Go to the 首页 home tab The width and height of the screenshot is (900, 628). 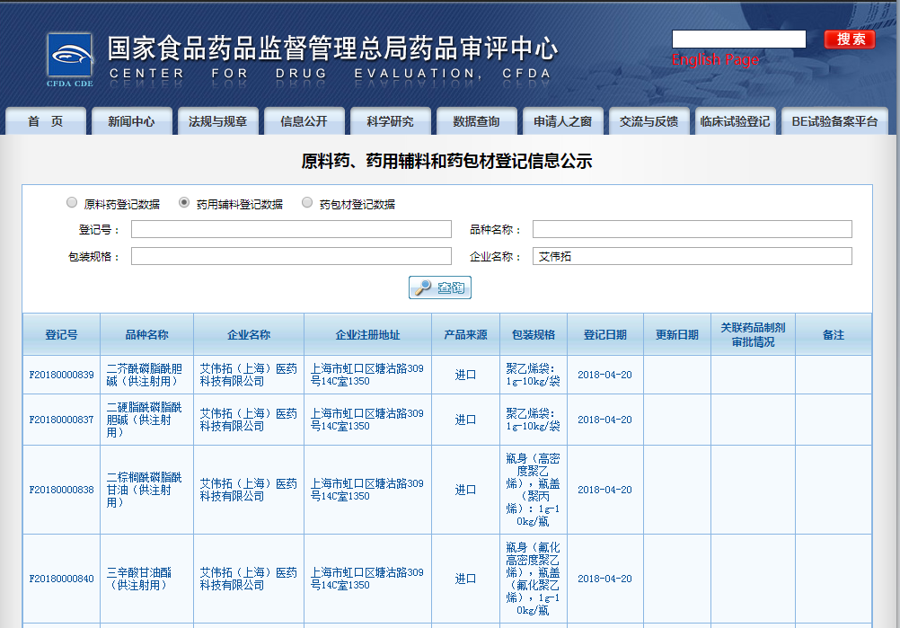click(x=45, y=120)
